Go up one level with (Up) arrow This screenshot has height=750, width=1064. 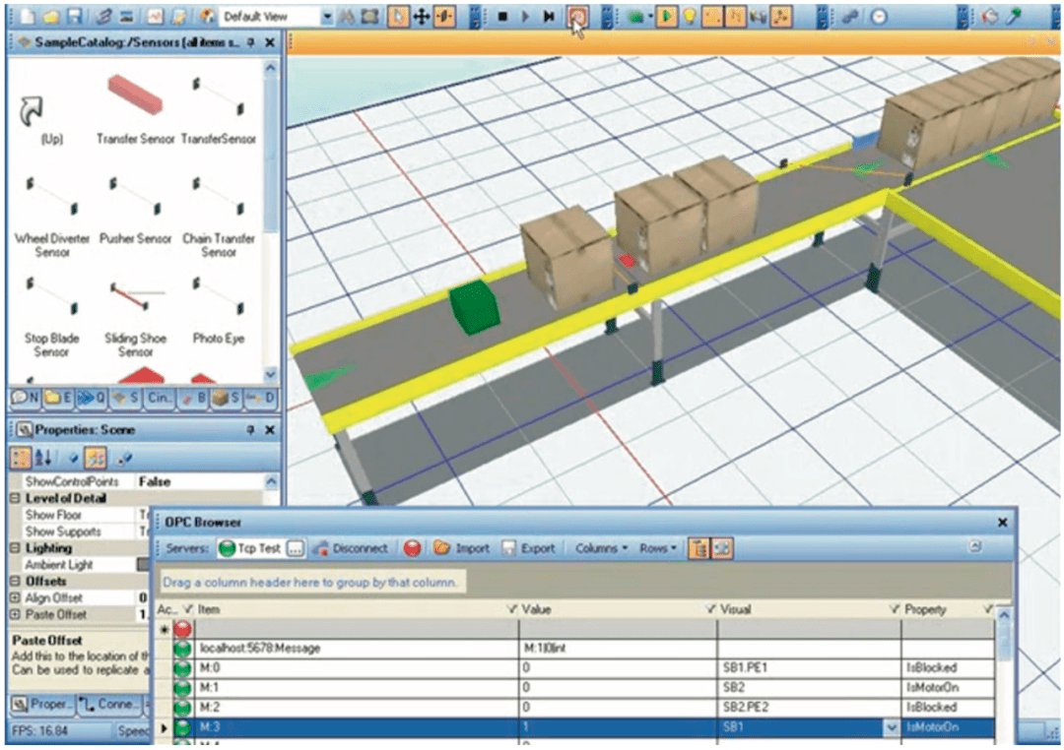click(38, 120)
